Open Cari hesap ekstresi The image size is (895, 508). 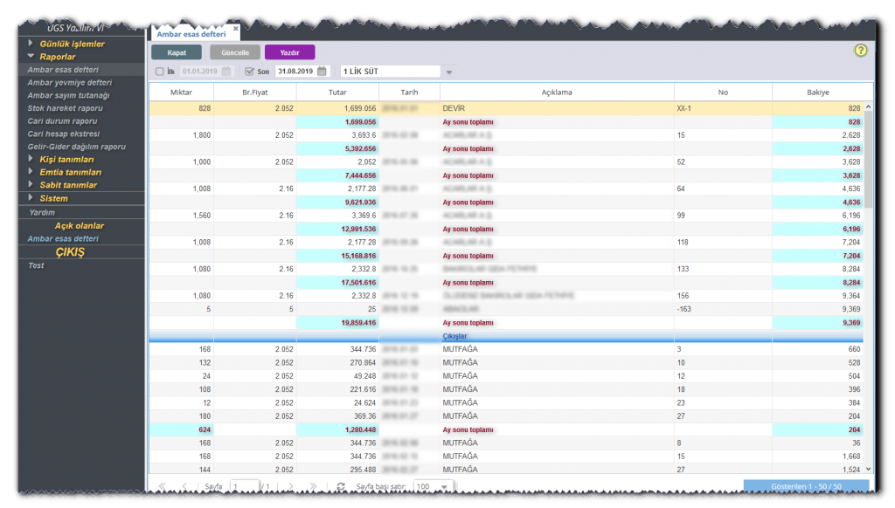[x=63, y=134]
